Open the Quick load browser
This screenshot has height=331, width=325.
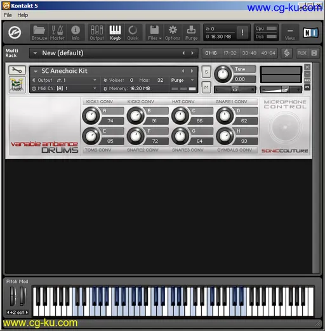tap(133, 32)
